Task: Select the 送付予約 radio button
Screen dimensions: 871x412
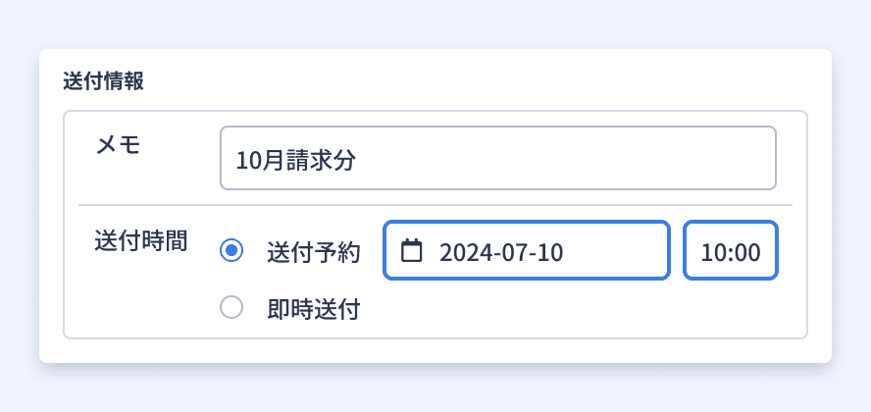Action: 231,250
